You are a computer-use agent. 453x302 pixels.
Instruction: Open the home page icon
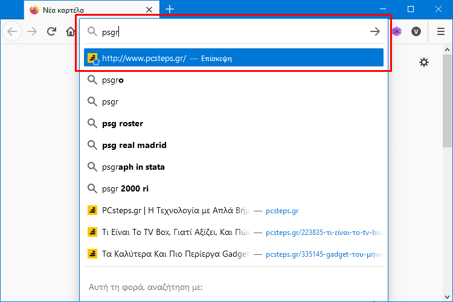71,31
